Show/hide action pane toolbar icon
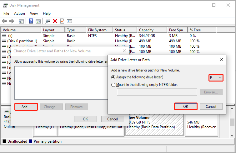The height and width of the screenshot is (153, 236). (x=38, y=21)
